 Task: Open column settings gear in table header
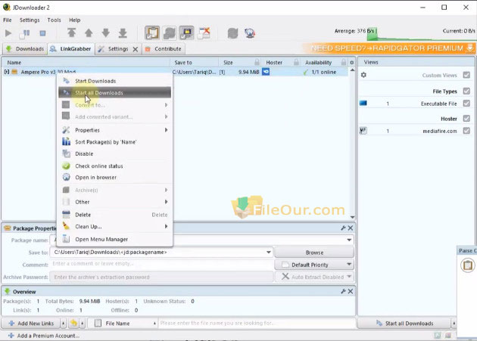[351, 63]
